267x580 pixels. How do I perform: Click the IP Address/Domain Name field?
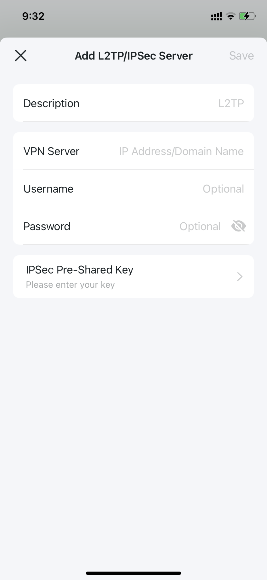click(x=181, y=151)
